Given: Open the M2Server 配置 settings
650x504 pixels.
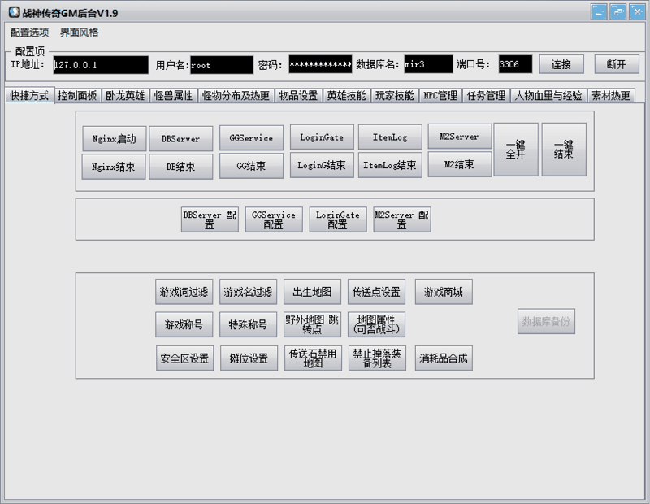Looking at the screenshot, I should click(x=401, y=219).
